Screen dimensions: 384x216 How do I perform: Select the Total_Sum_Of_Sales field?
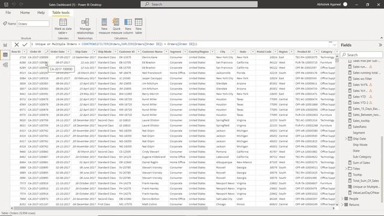[365, 181]
